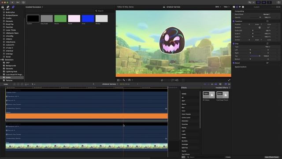Open the viewer Retime speed icon

[x=129, y=80]
